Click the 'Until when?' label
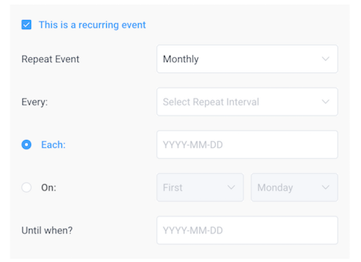This screenshot has width=361, height=262. coord(47,230)
